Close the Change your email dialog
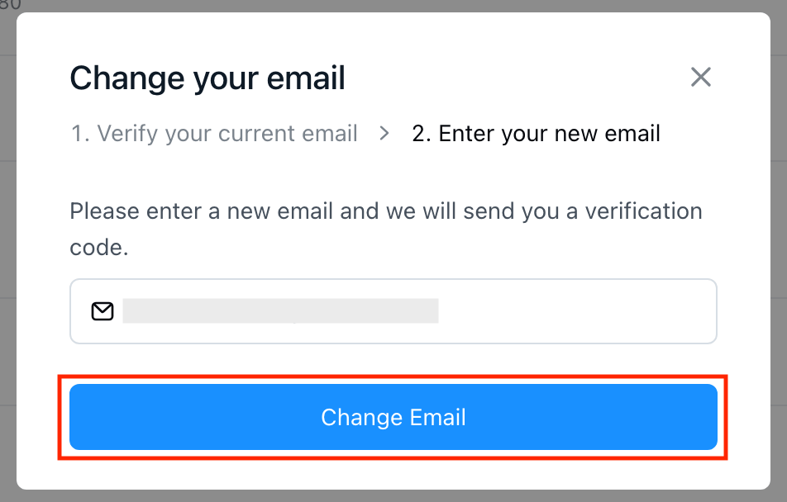Viewport: 787px width, 502px height. coord(701,78)
